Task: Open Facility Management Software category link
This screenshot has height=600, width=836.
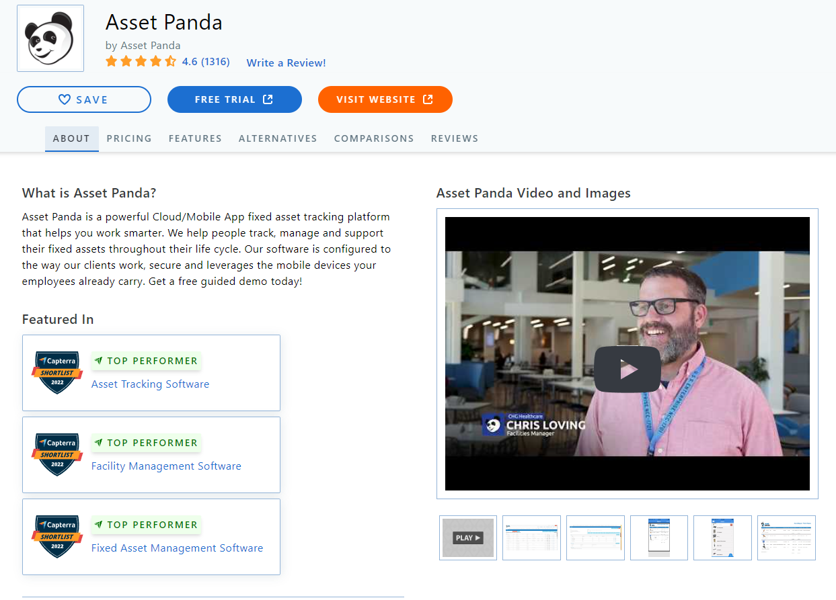Action: coord(166,466)
